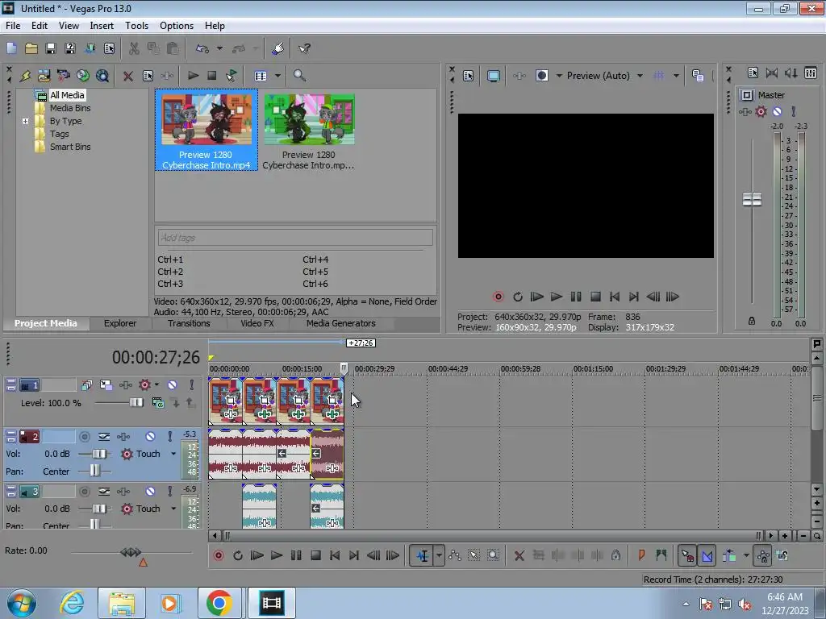Switch to Media Generators tab
Screen dimensions: 826x619
(x=341, y=323)
